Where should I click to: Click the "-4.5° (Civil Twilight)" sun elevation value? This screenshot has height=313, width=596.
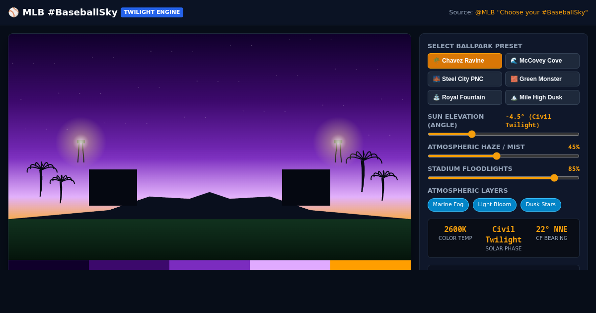pos(528,121)
